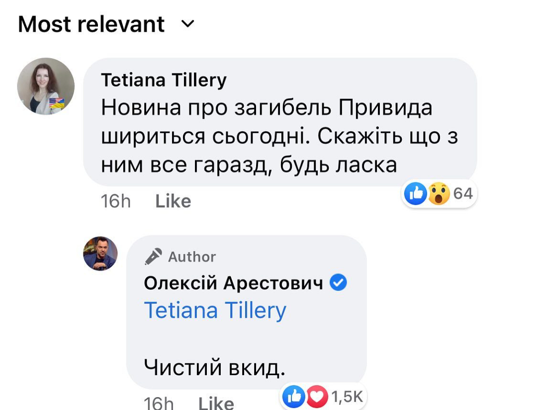Open Tetiana Tillery's profile picture
The height and width of the screenshot is (410, 537).
click(46, 86)
